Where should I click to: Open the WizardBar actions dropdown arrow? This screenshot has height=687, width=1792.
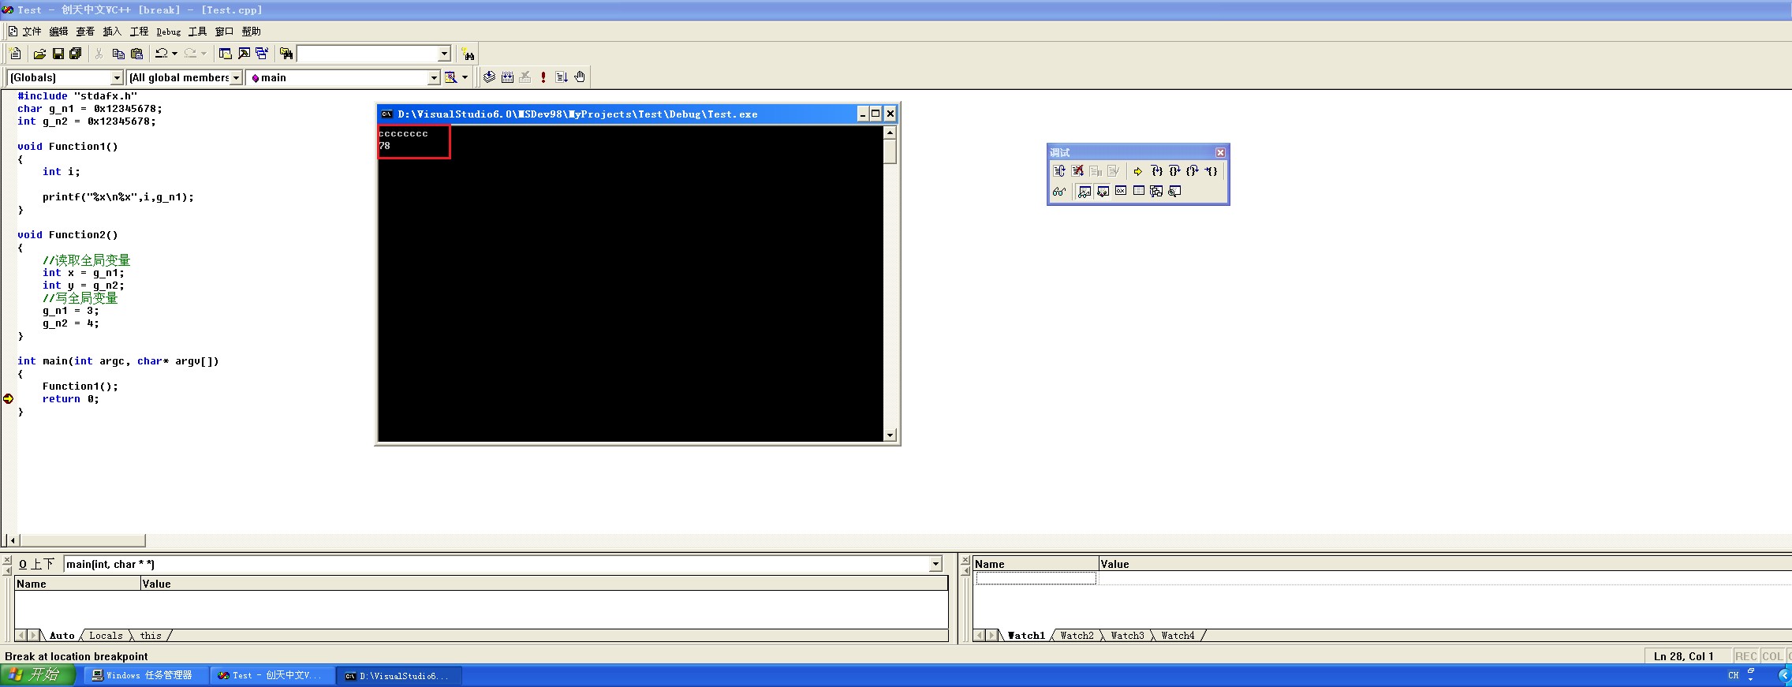[465, 77]
